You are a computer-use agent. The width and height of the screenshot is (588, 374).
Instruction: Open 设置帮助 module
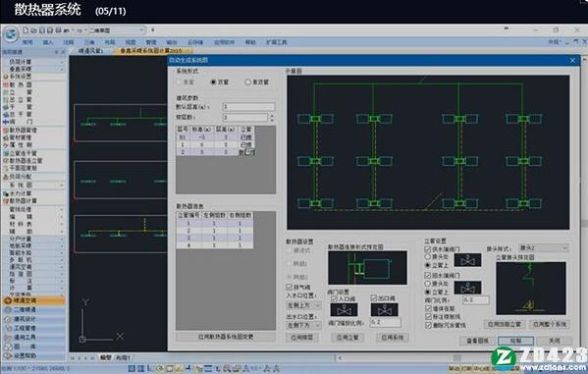[x=33, y=355]
